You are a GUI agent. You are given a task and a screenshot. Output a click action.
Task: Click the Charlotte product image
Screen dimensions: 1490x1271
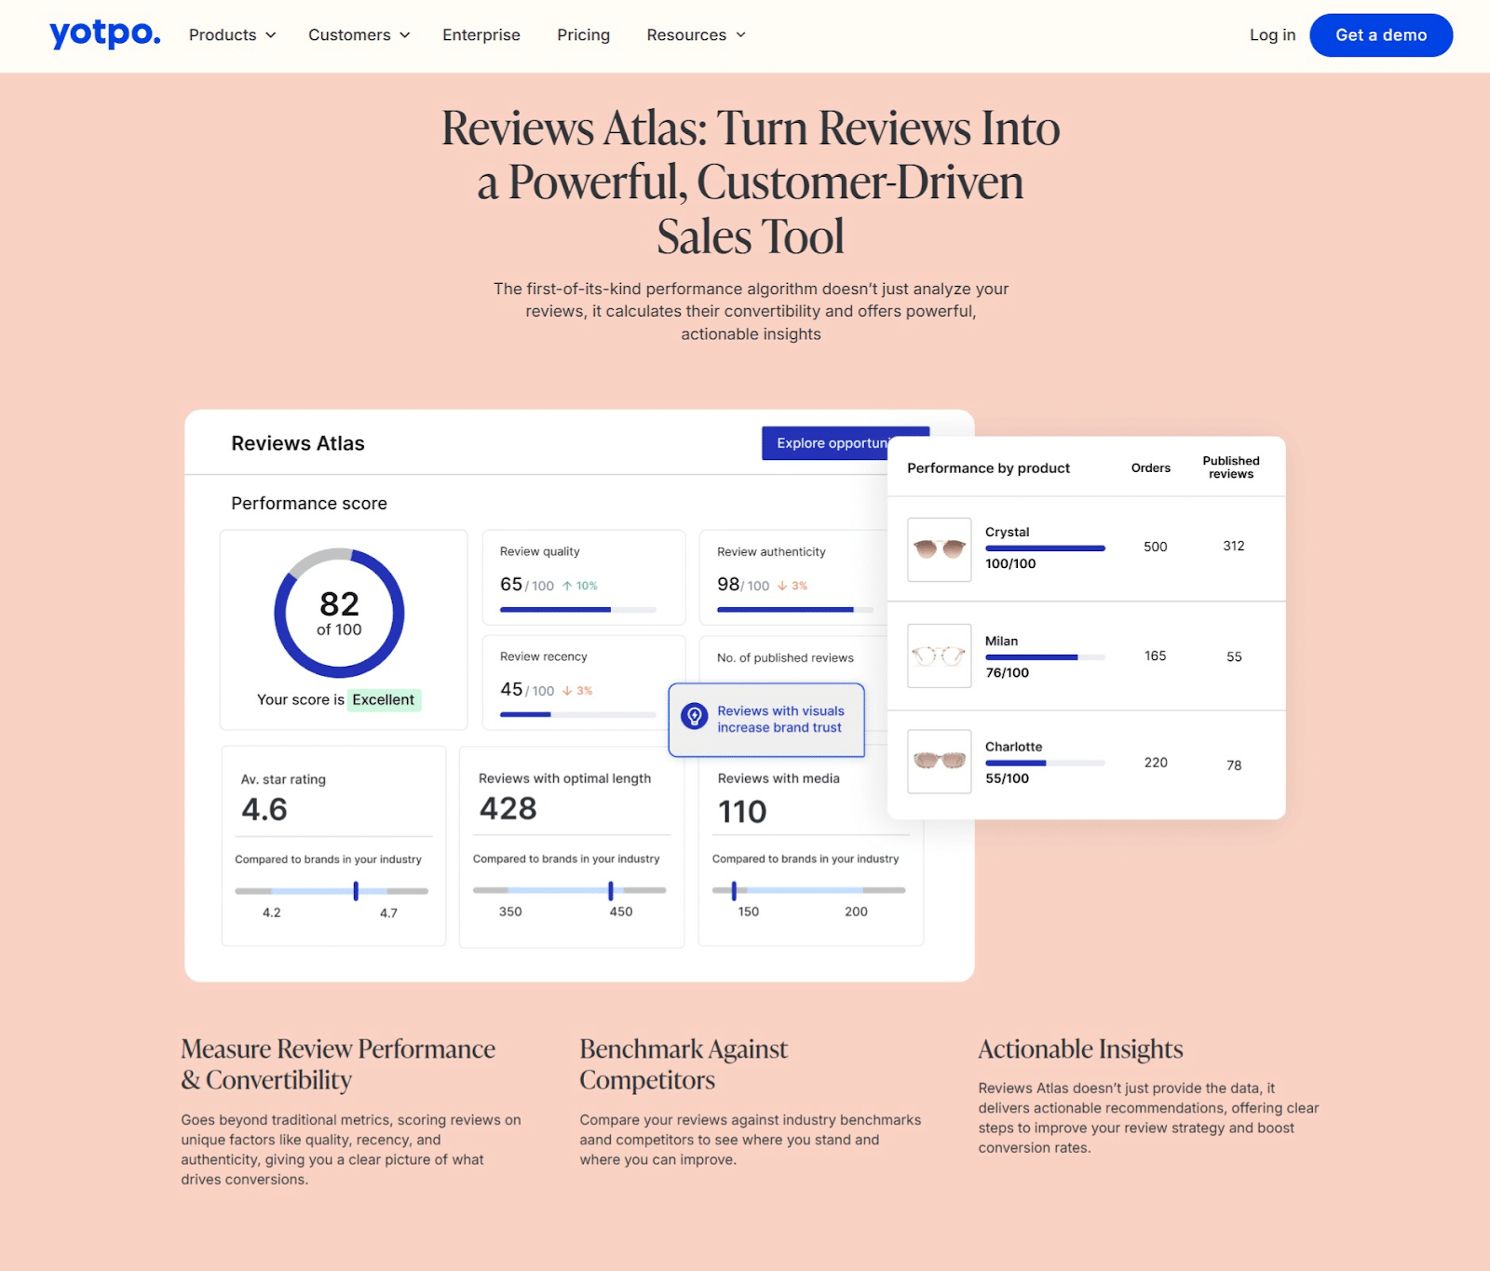(938, 763)
